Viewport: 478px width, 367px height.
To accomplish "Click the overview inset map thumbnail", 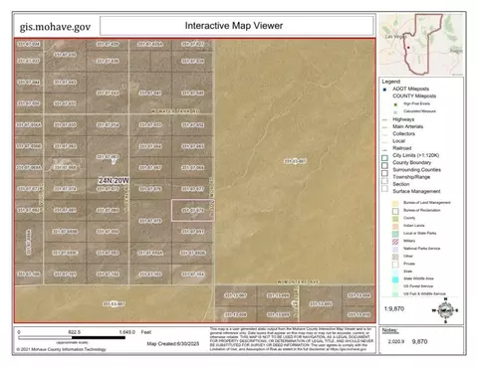I will coord(421,45).
